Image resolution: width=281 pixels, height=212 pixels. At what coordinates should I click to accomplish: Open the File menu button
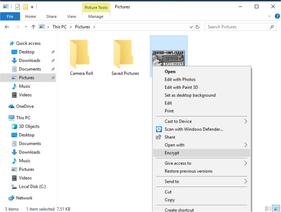[x=10, y=17]
